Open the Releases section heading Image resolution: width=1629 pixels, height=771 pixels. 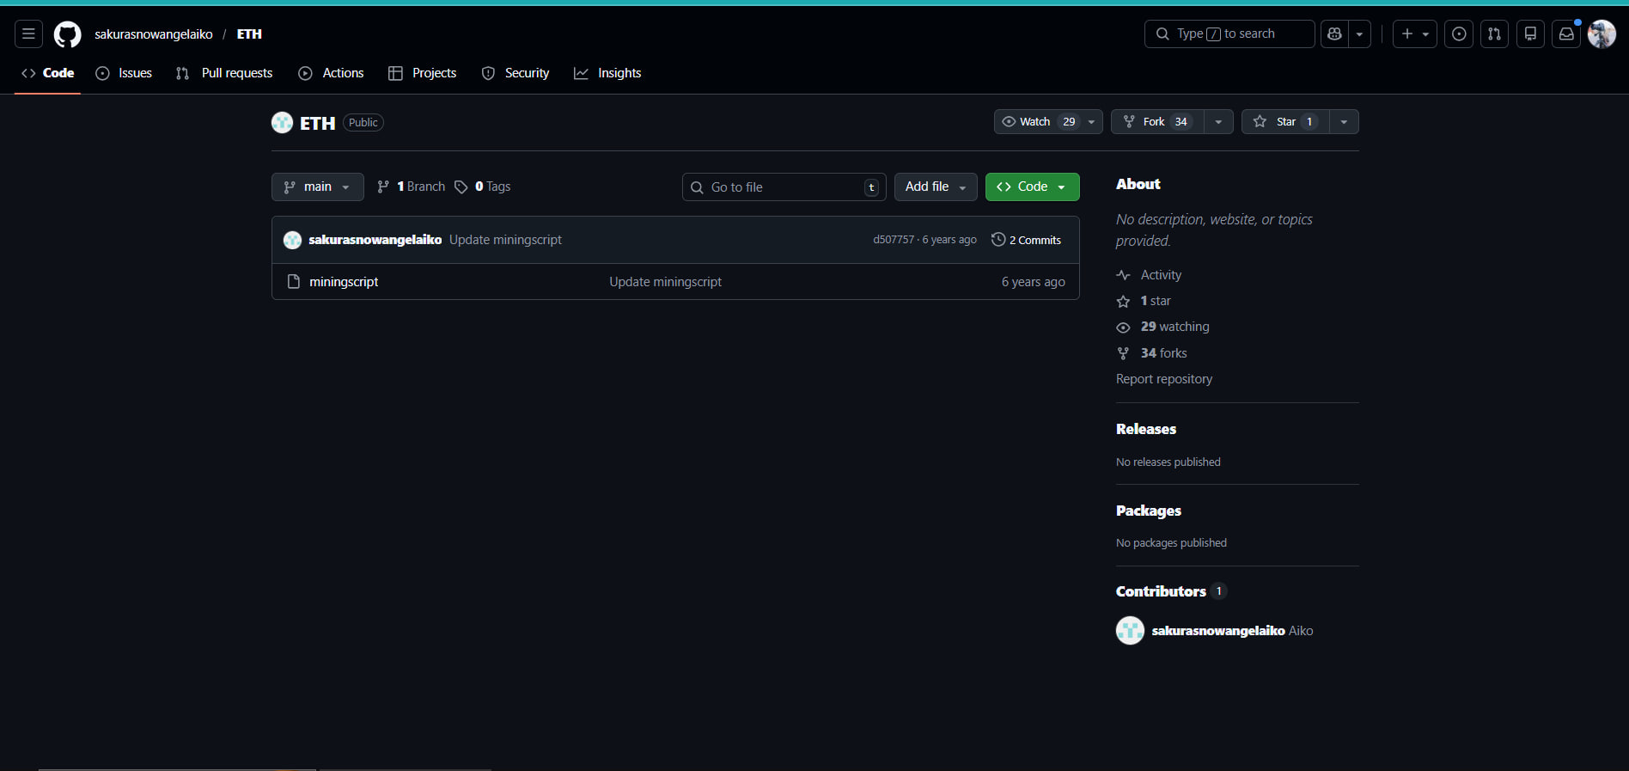(1146, 429)
